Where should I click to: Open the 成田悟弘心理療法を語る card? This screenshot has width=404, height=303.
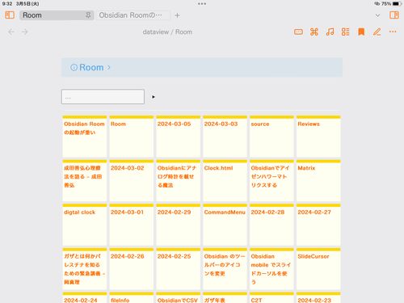pyautogui.click(x=85, y=181)
